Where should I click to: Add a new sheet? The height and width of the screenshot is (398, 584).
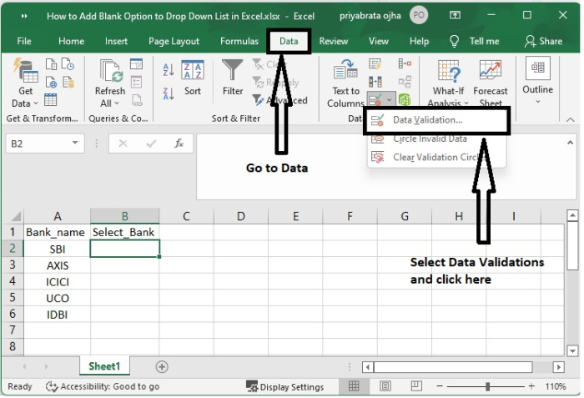click(162, 366)
